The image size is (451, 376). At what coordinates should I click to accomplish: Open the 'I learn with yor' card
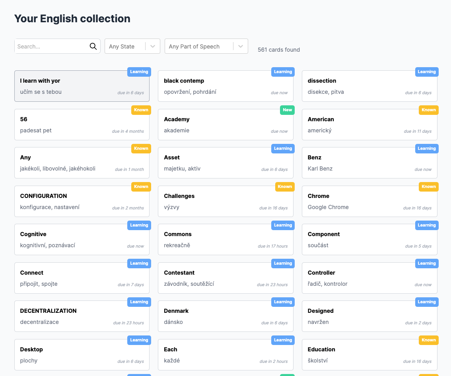pyautogui.click(x=82, y=86)
